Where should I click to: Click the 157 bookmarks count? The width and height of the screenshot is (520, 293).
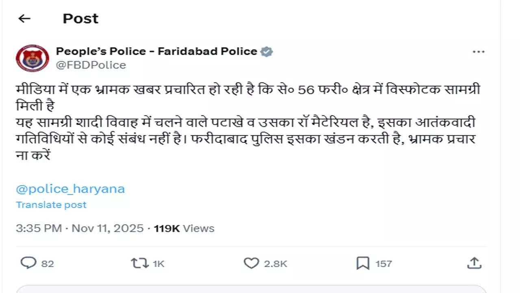pos(383,264)
